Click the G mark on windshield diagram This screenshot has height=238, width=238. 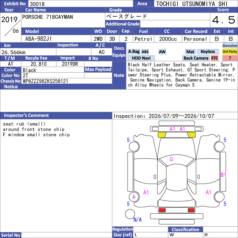click(171, 159)
